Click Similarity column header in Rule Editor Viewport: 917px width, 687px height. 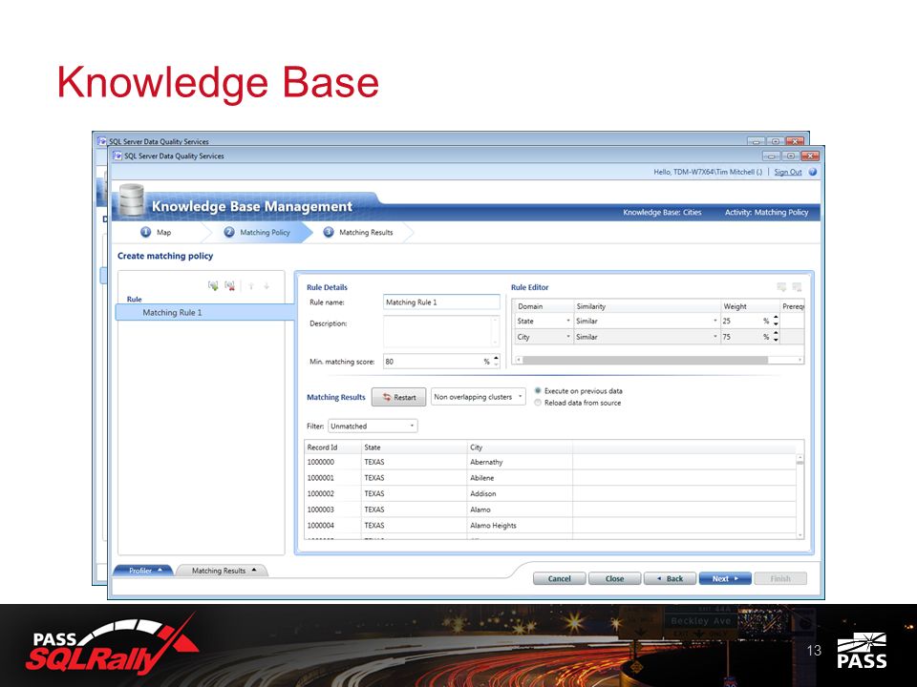click(647, 306)
